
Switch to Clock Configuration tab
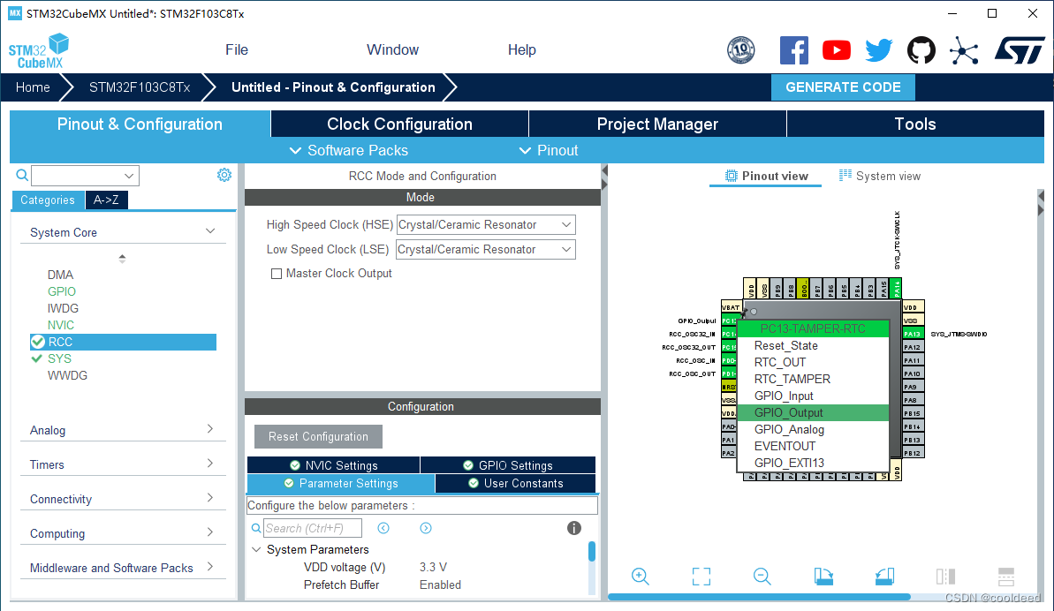coord(399,124)
